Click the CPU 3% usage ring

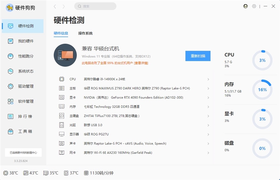click(x=262, y=60)
